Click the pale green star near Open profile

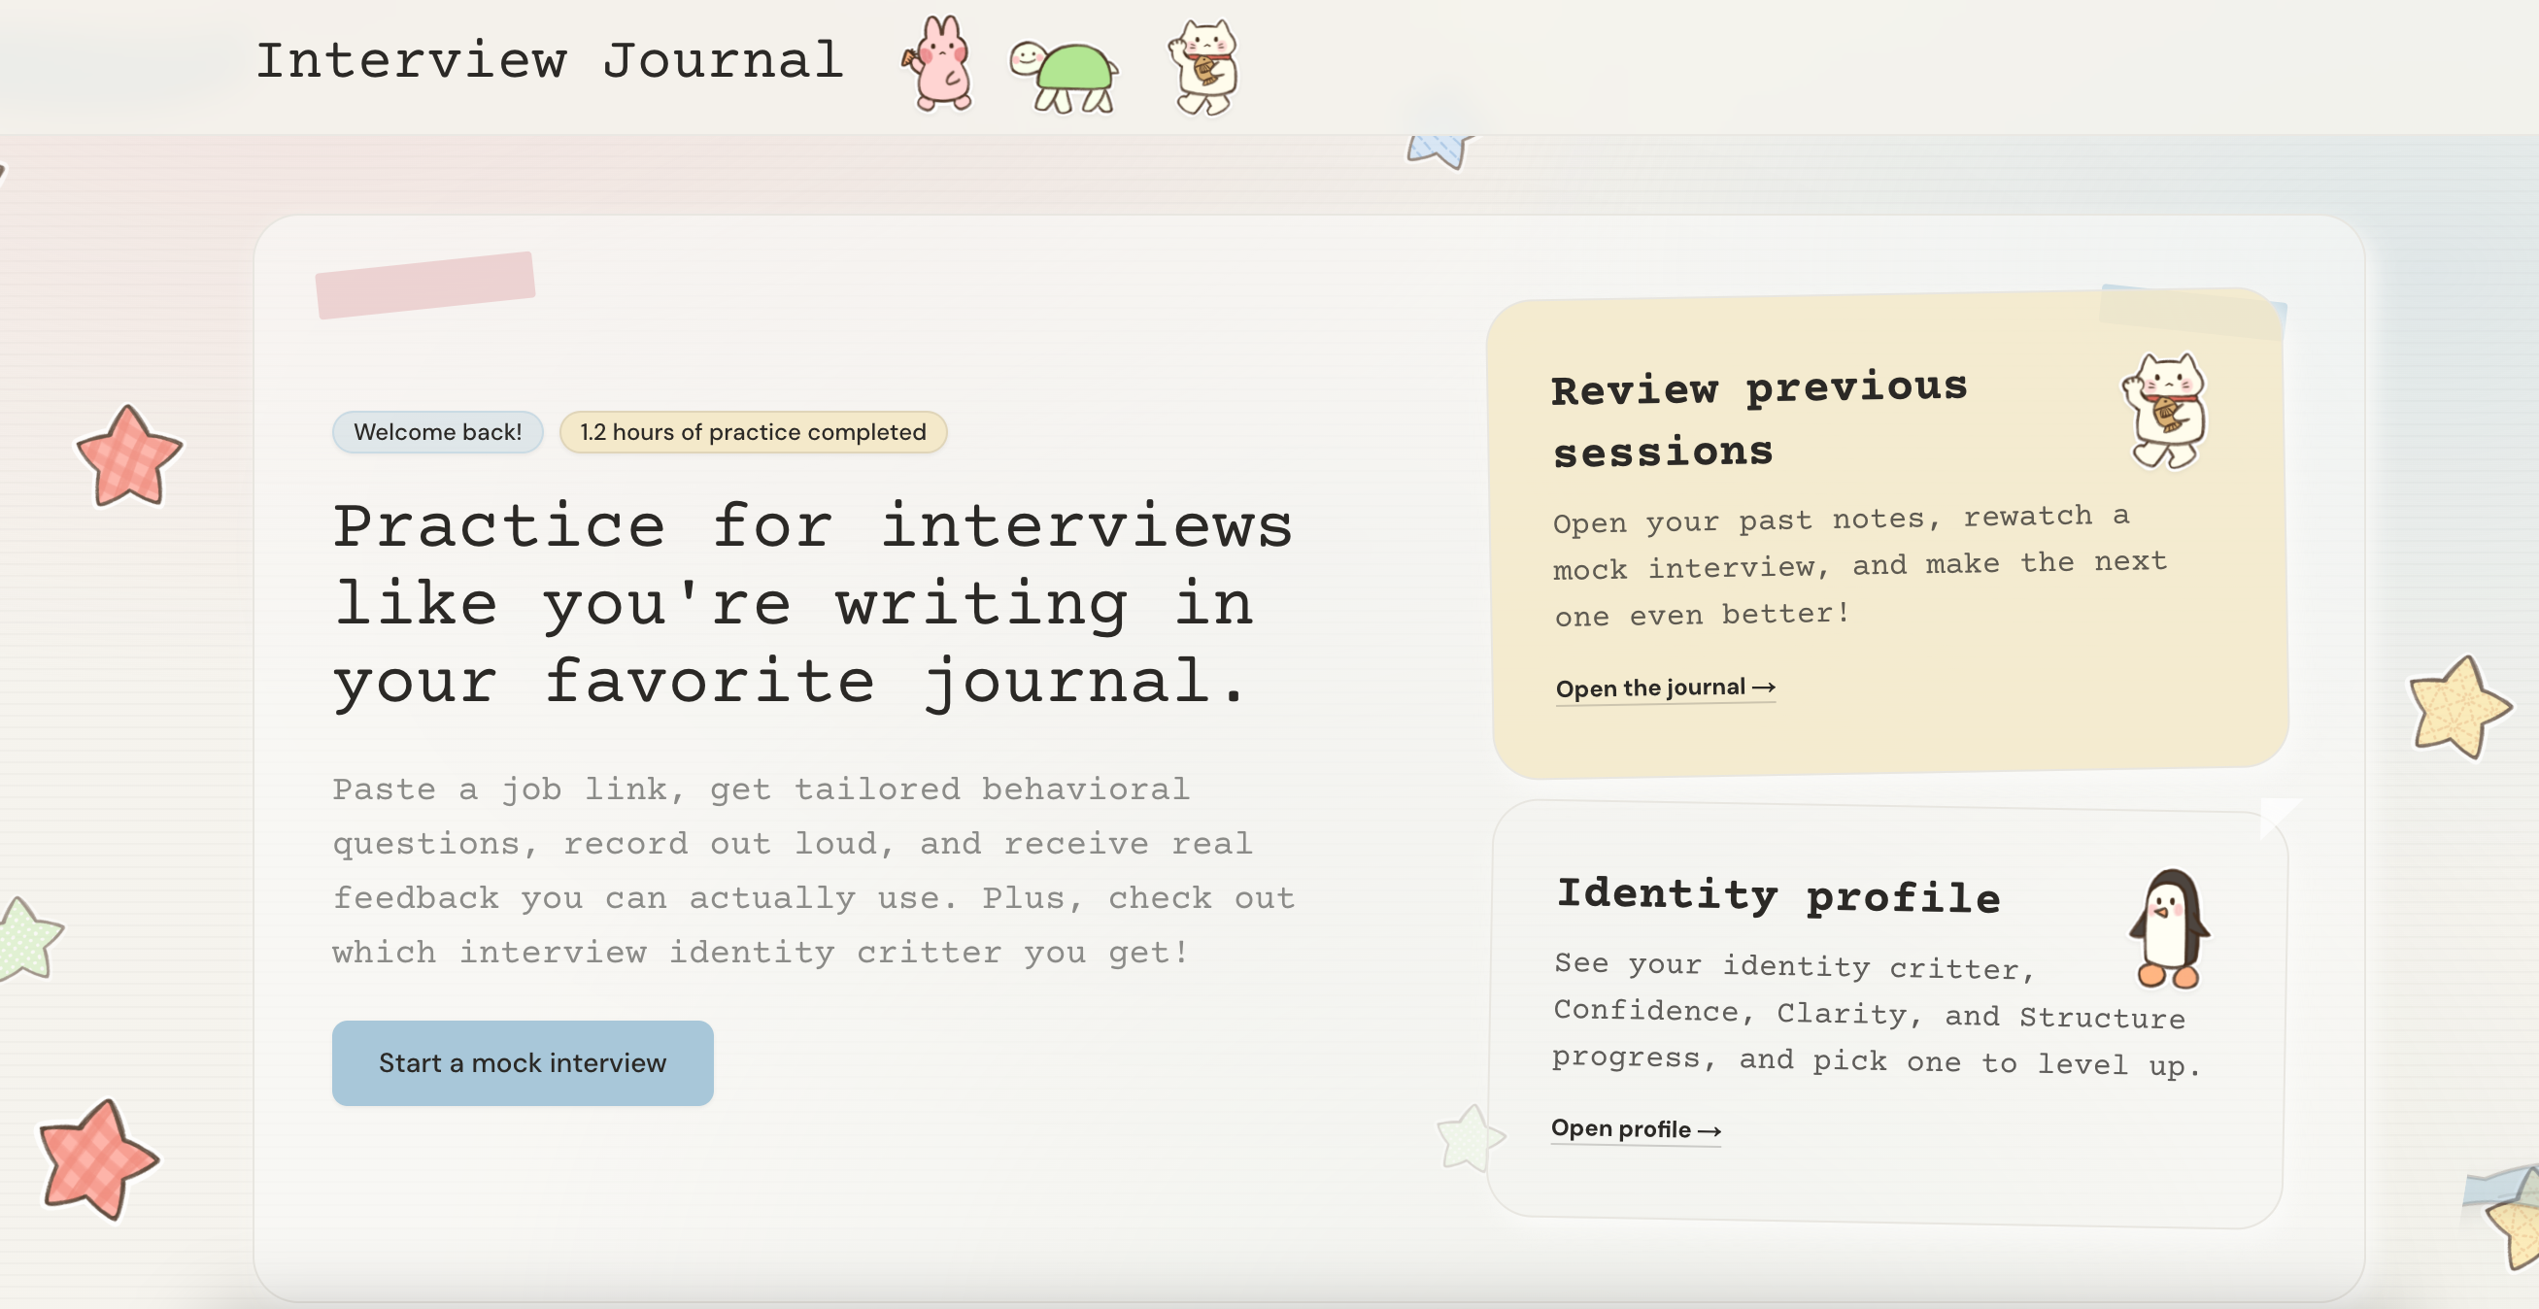1470,1137
